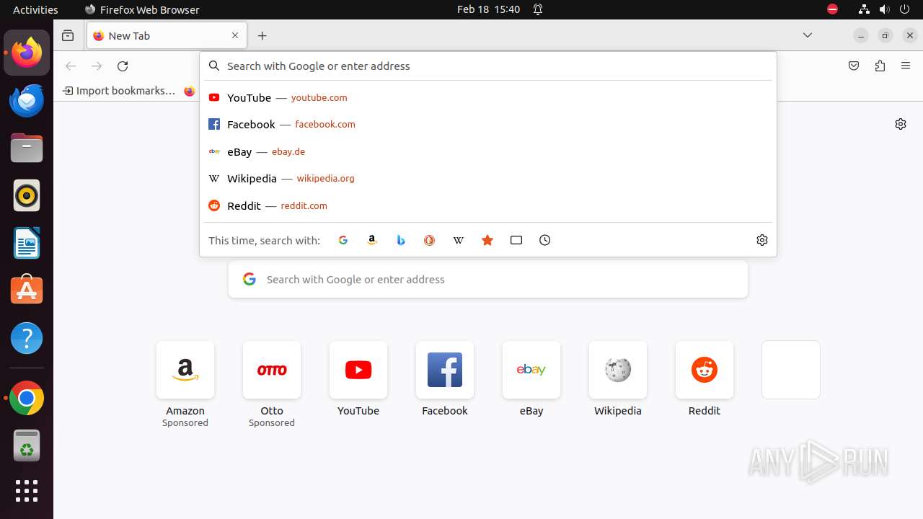The image size is (923, 519).
Task: Search with DuckDuckGo in the one-off search bar
Action: [430, 240]
